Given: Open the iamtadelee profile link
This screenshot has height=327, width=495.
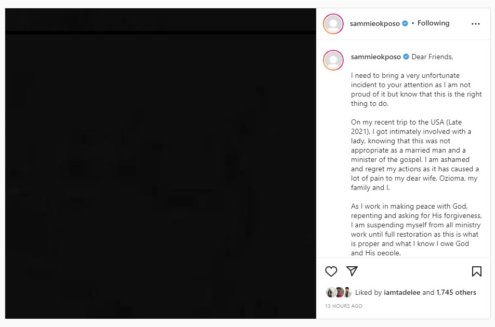Looking at the screenshot, I should 402,292.
